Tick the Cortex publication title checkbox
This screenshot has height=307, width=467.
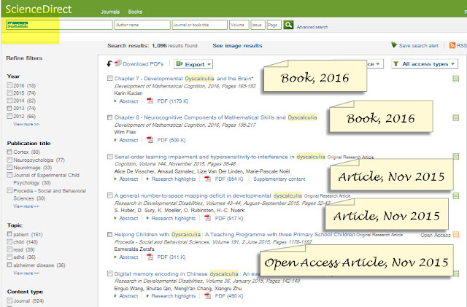[x=9, y=152]
